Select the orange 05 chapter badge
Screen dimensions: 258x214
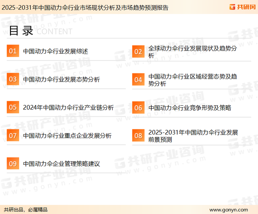click(13, 107)
